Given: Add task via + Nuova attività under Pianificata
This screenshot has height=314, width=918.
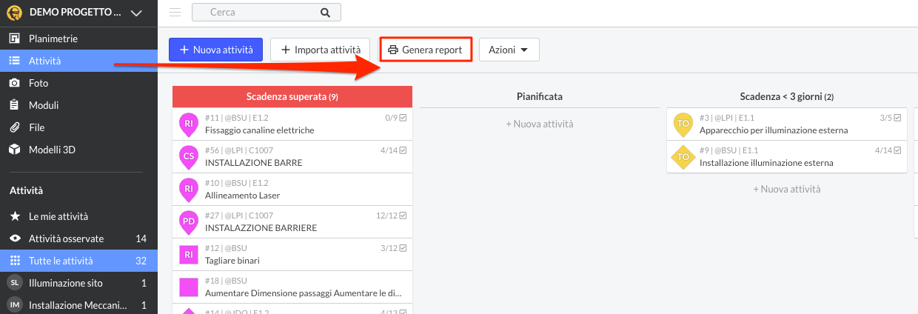Looking at the screenshot, I should click(x=539, y=124).
